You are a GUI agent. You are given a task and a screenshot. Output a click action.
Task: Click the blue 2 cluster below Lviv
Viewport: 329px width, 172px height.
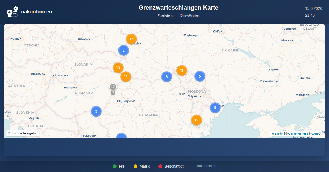pyautogui.click(x=124, y=50)
